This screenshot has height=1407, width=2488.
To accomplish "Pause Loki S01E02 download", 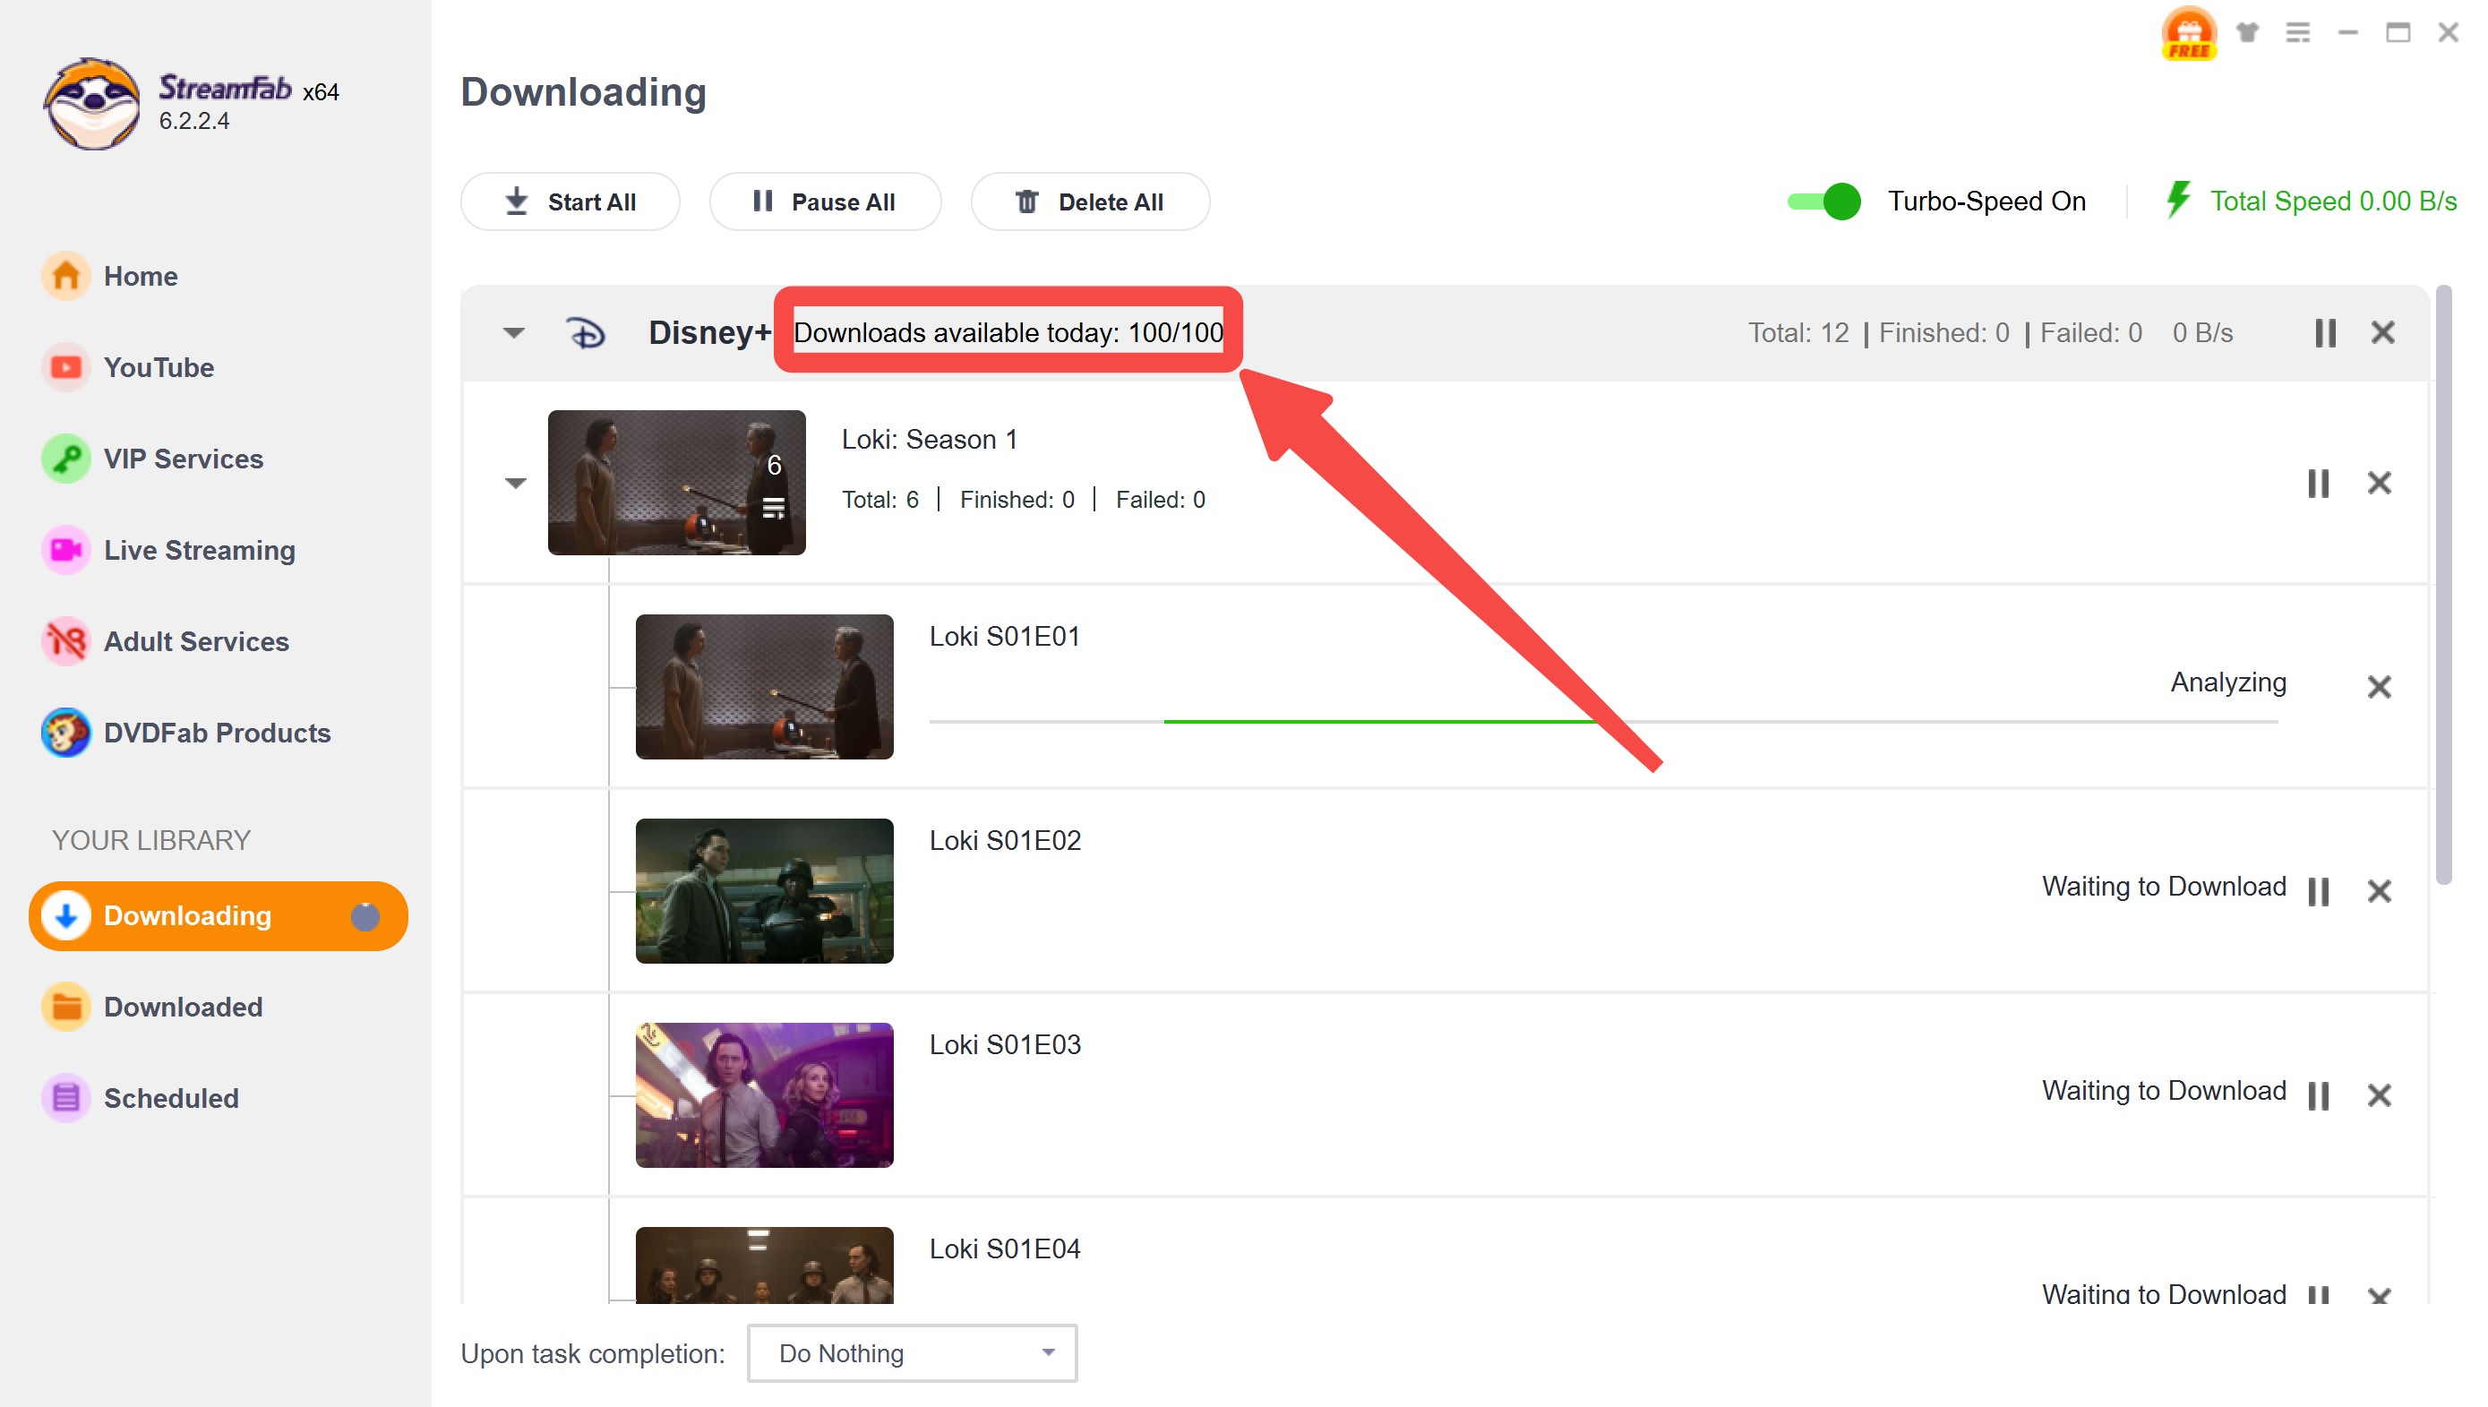I will click(x=2318, y=890).
